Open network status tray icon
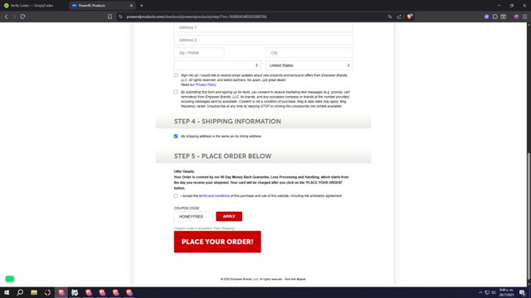Screen dimensions: 531x298 tap(487, 292)
